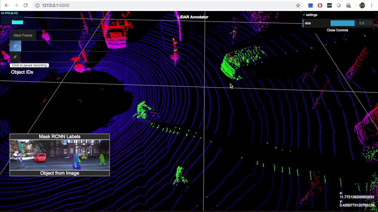
Task: Click the x y cursor coordinate readout
Action: (x=357, y=199)
